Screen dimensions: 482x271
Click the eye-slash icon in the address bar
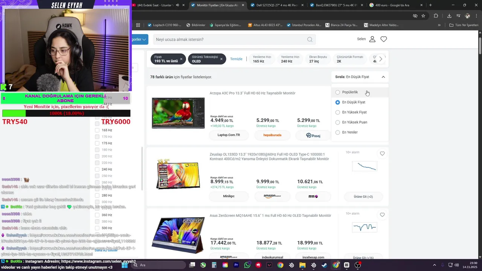click(x=415, y=16)
